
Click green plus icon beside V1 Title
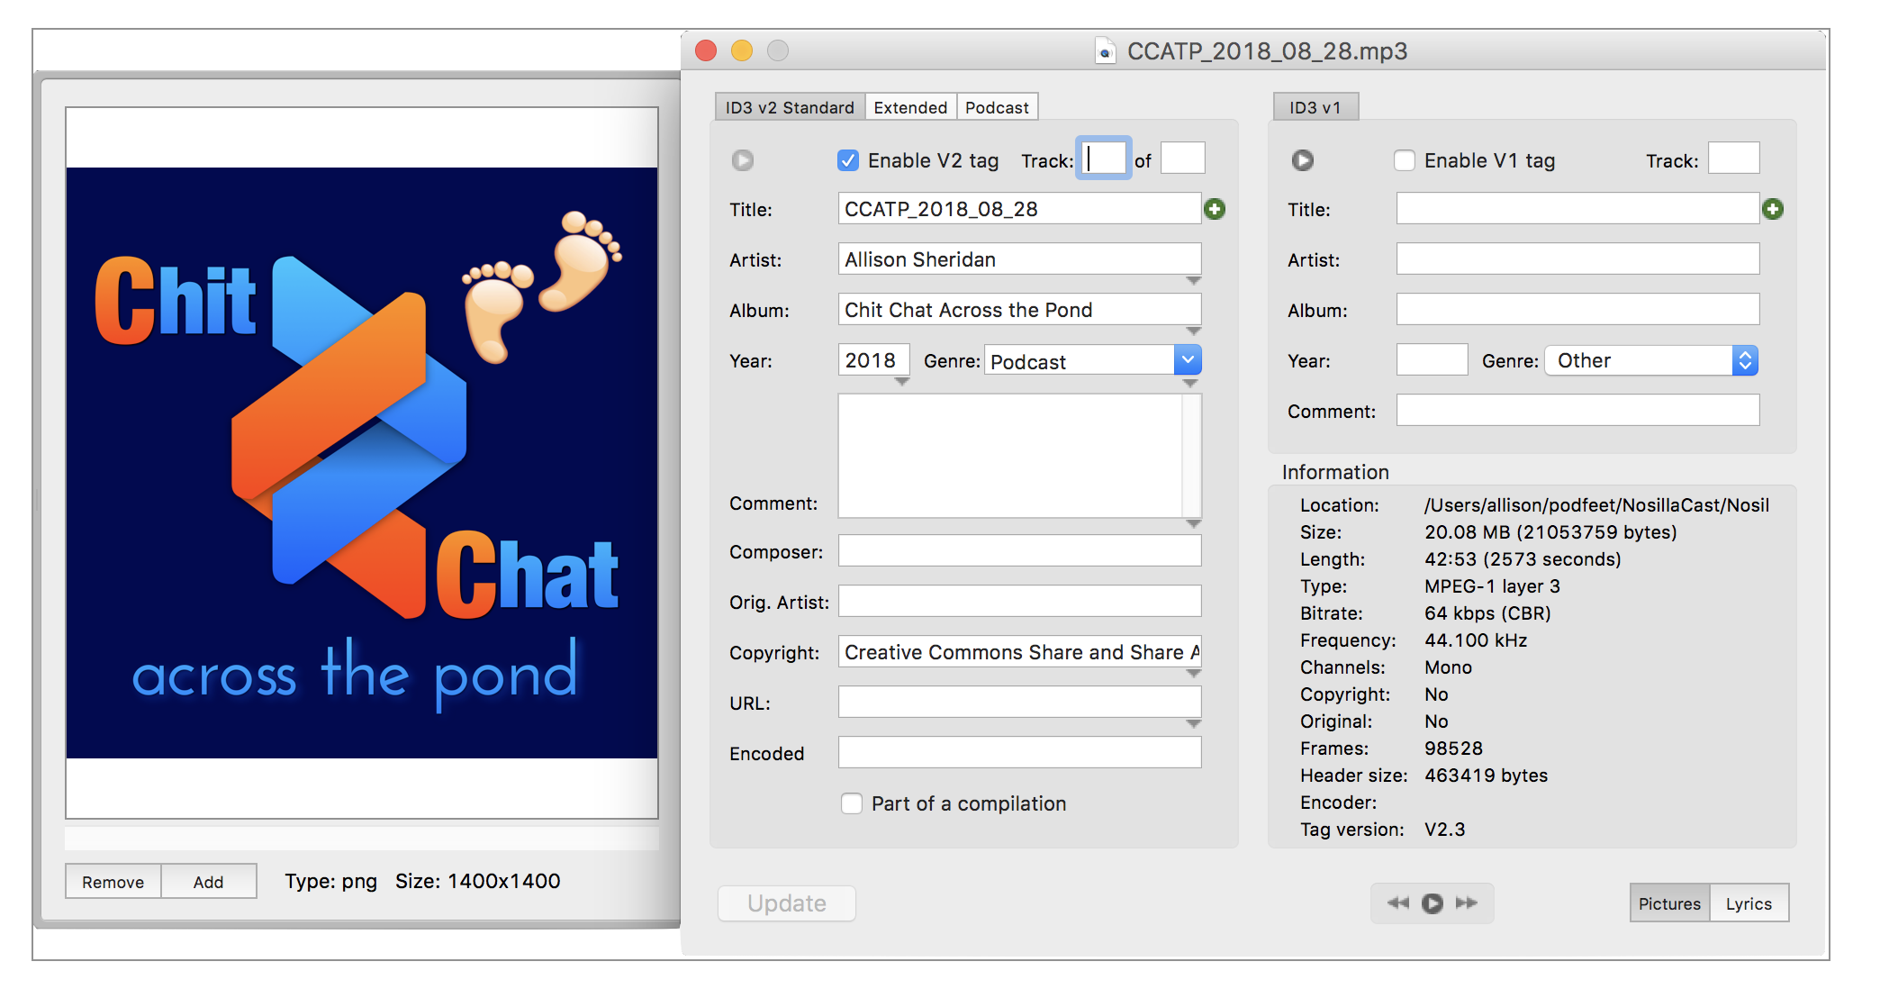[x=1773, y=209]
